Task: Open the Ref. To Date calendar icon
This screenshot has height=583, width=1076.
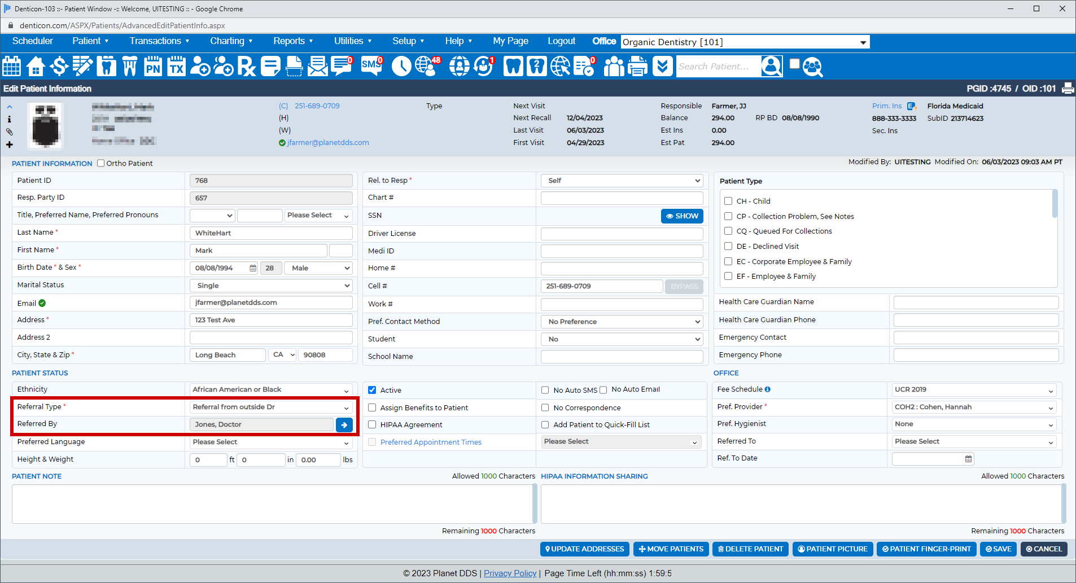Action: 969,459
